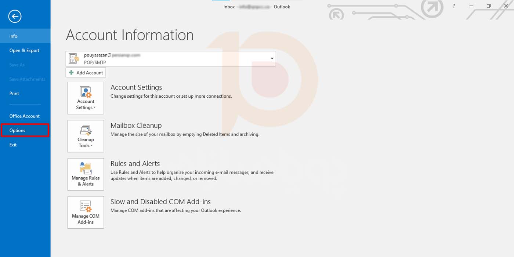Screen dimensions: 514x257
Task: Expand the account selector dropdown arrow
Action: 272,59
